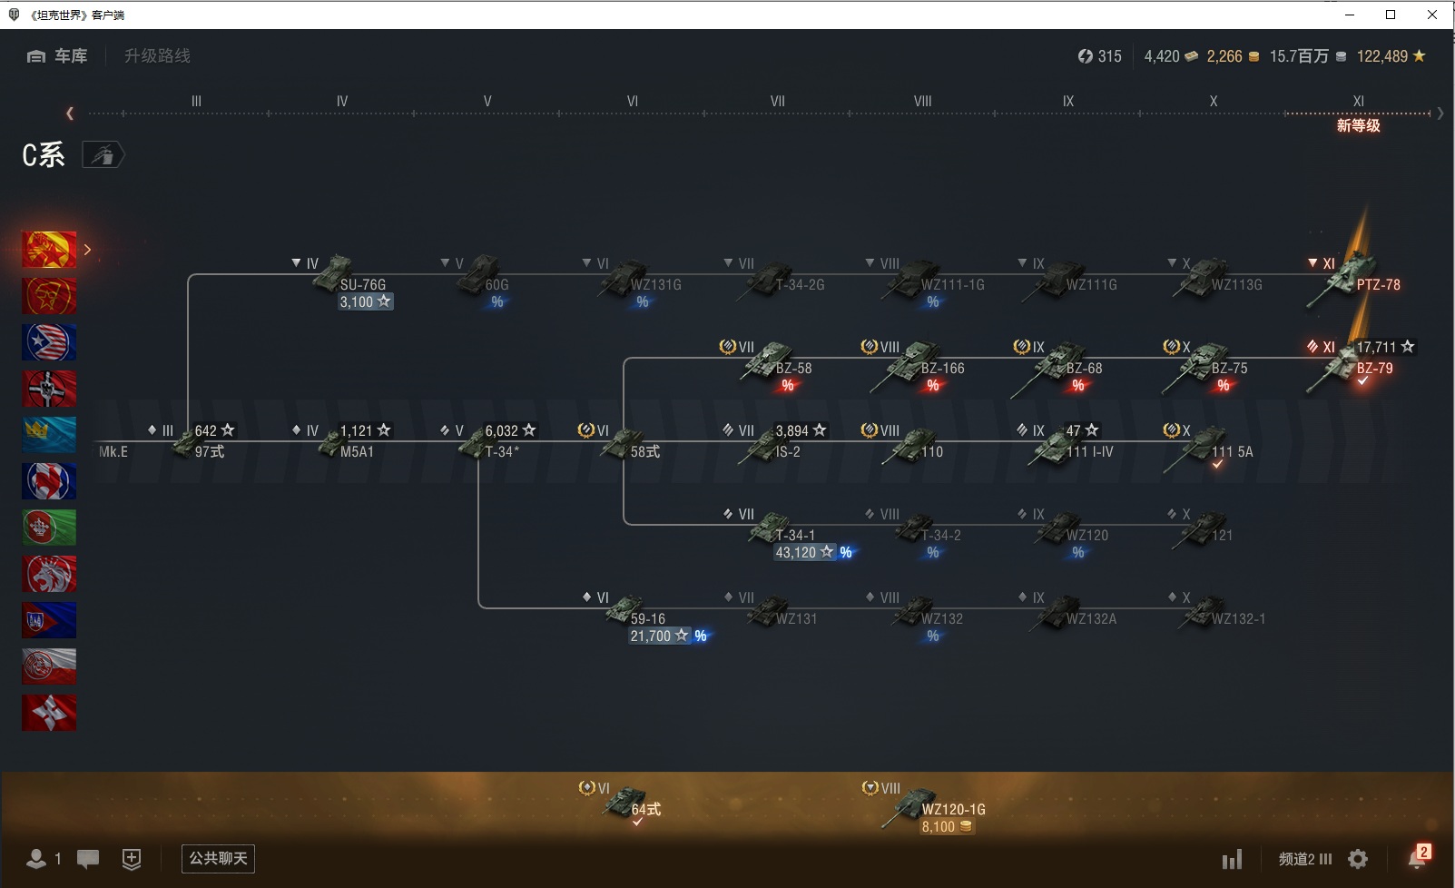This screenshot has width=1455, height=888.
Task: Click the 频道2 III channel button
Action: click(1305, 859)
